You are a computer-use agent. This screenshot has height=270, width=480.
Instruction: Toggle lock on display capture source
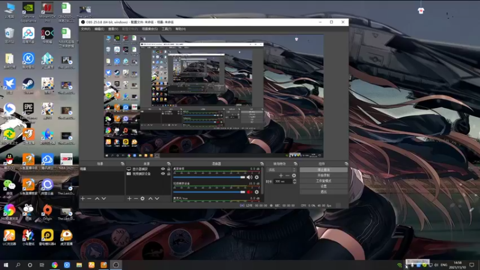tap(169, 169)
